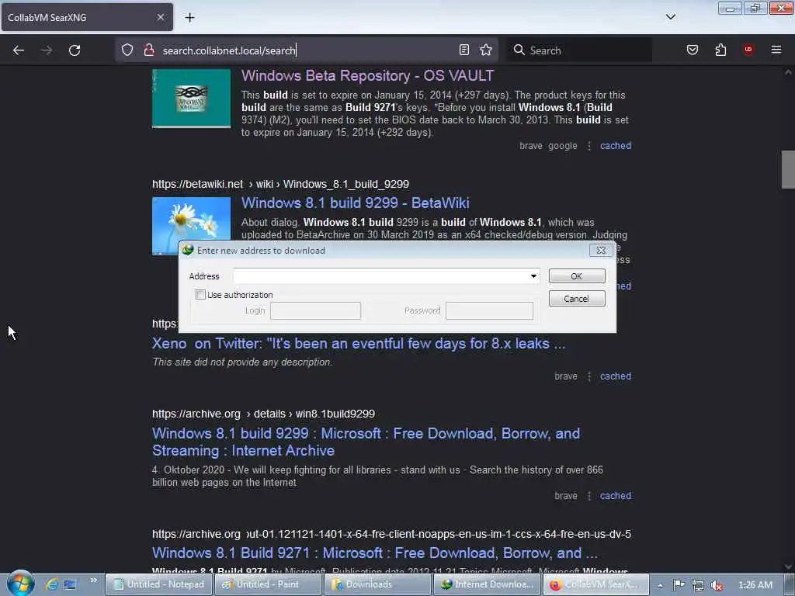
Task: Click the OS VAULT result thumbnail
Action: click(191, 99)
